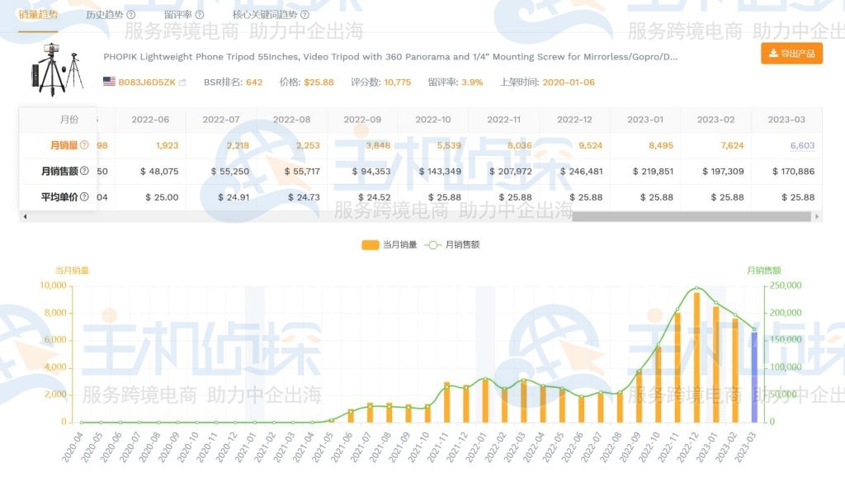This screenshot has width=845, height=477.
Task: Open the 历史趋势 tab
Action: pyautogui.click(x=105, y=15)
